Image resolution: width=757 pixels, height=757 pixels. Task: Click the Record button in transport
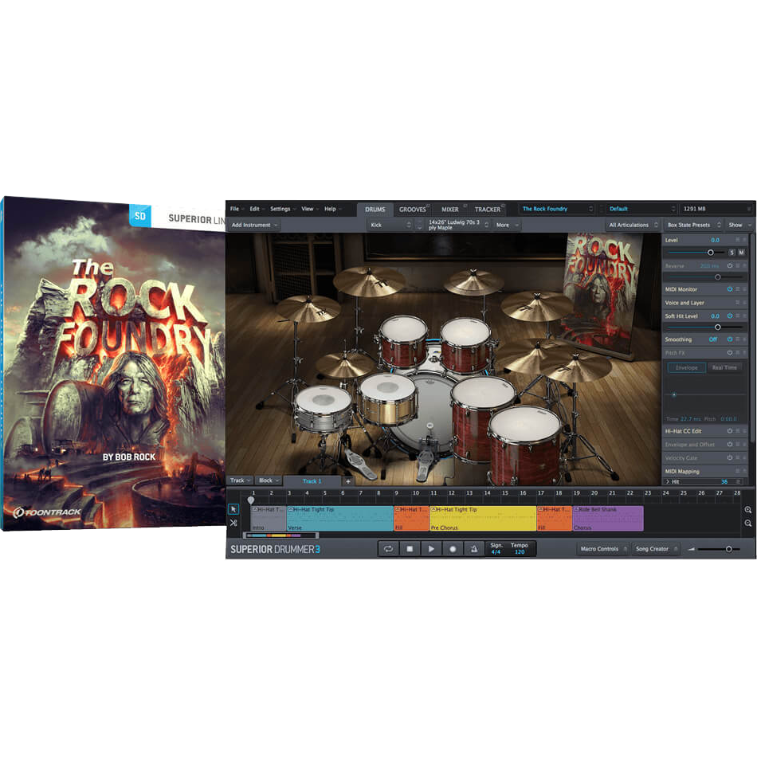tap(453, 549)
